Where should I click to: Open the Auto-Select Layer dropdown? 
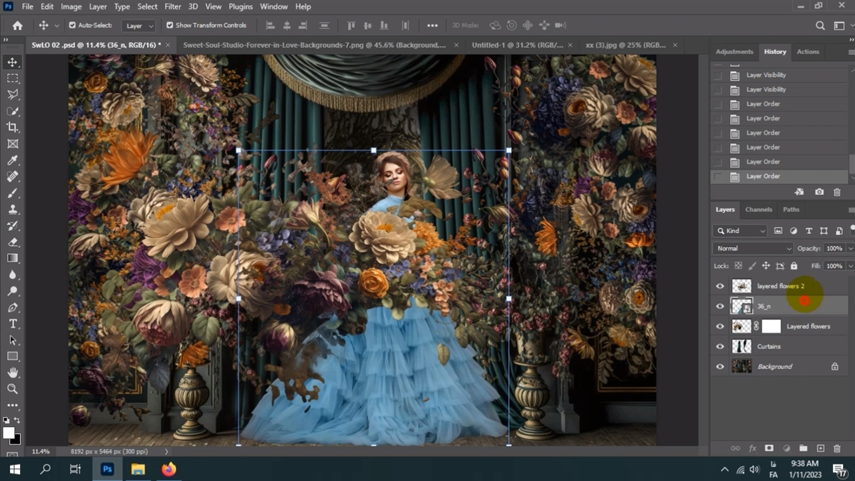[139, 25]
